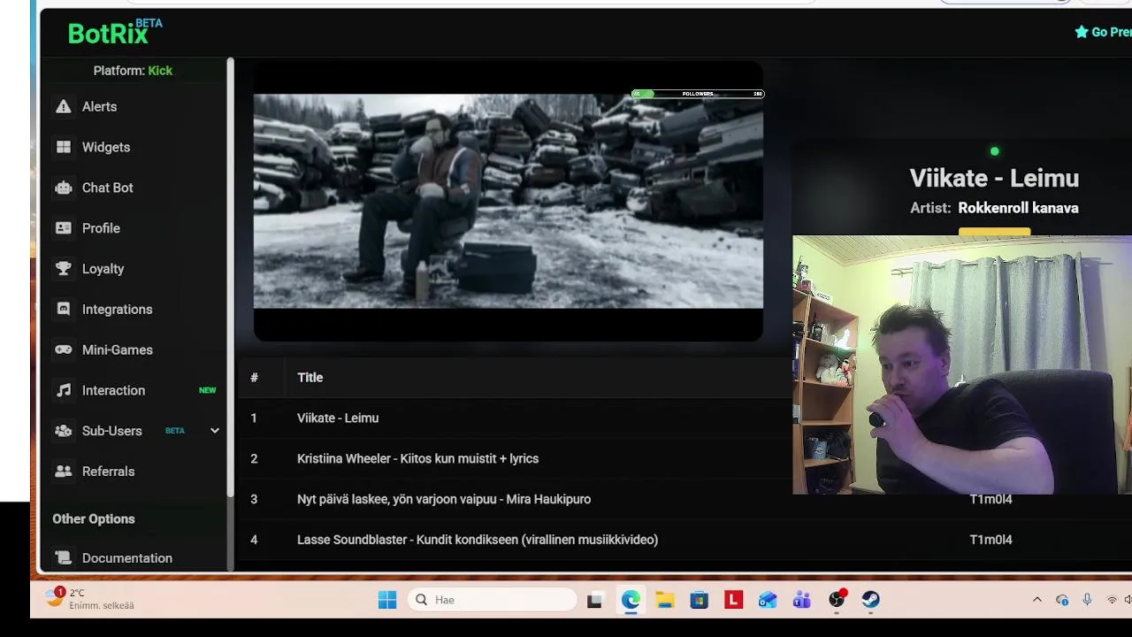
Task: Click the Referrals group icon
Action: (x=63, y=472)
